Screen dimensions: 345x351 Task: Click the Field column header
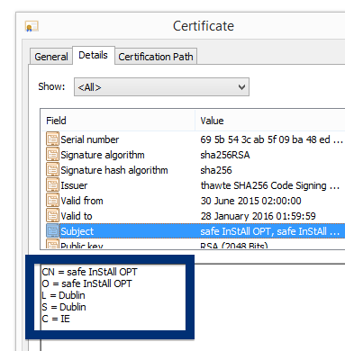(117, 121)
